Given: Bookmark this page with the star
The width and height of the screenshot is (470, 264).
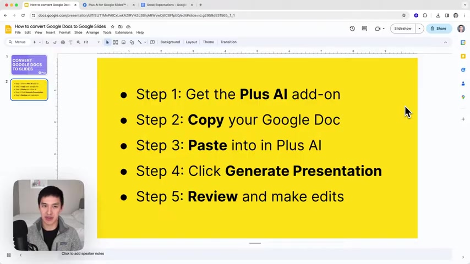Looking at the screenshot, I should click(404, 15).
